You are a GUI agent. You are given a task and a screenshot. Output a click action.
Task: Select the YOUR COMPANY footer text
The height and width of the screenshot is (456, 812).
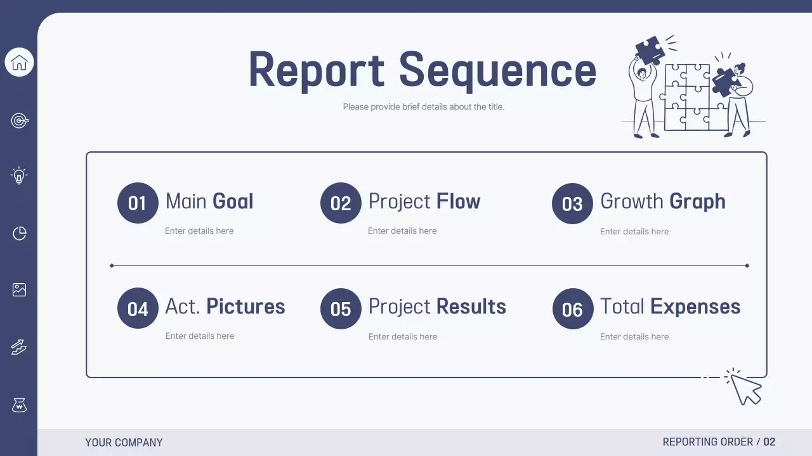pos(124,443)
